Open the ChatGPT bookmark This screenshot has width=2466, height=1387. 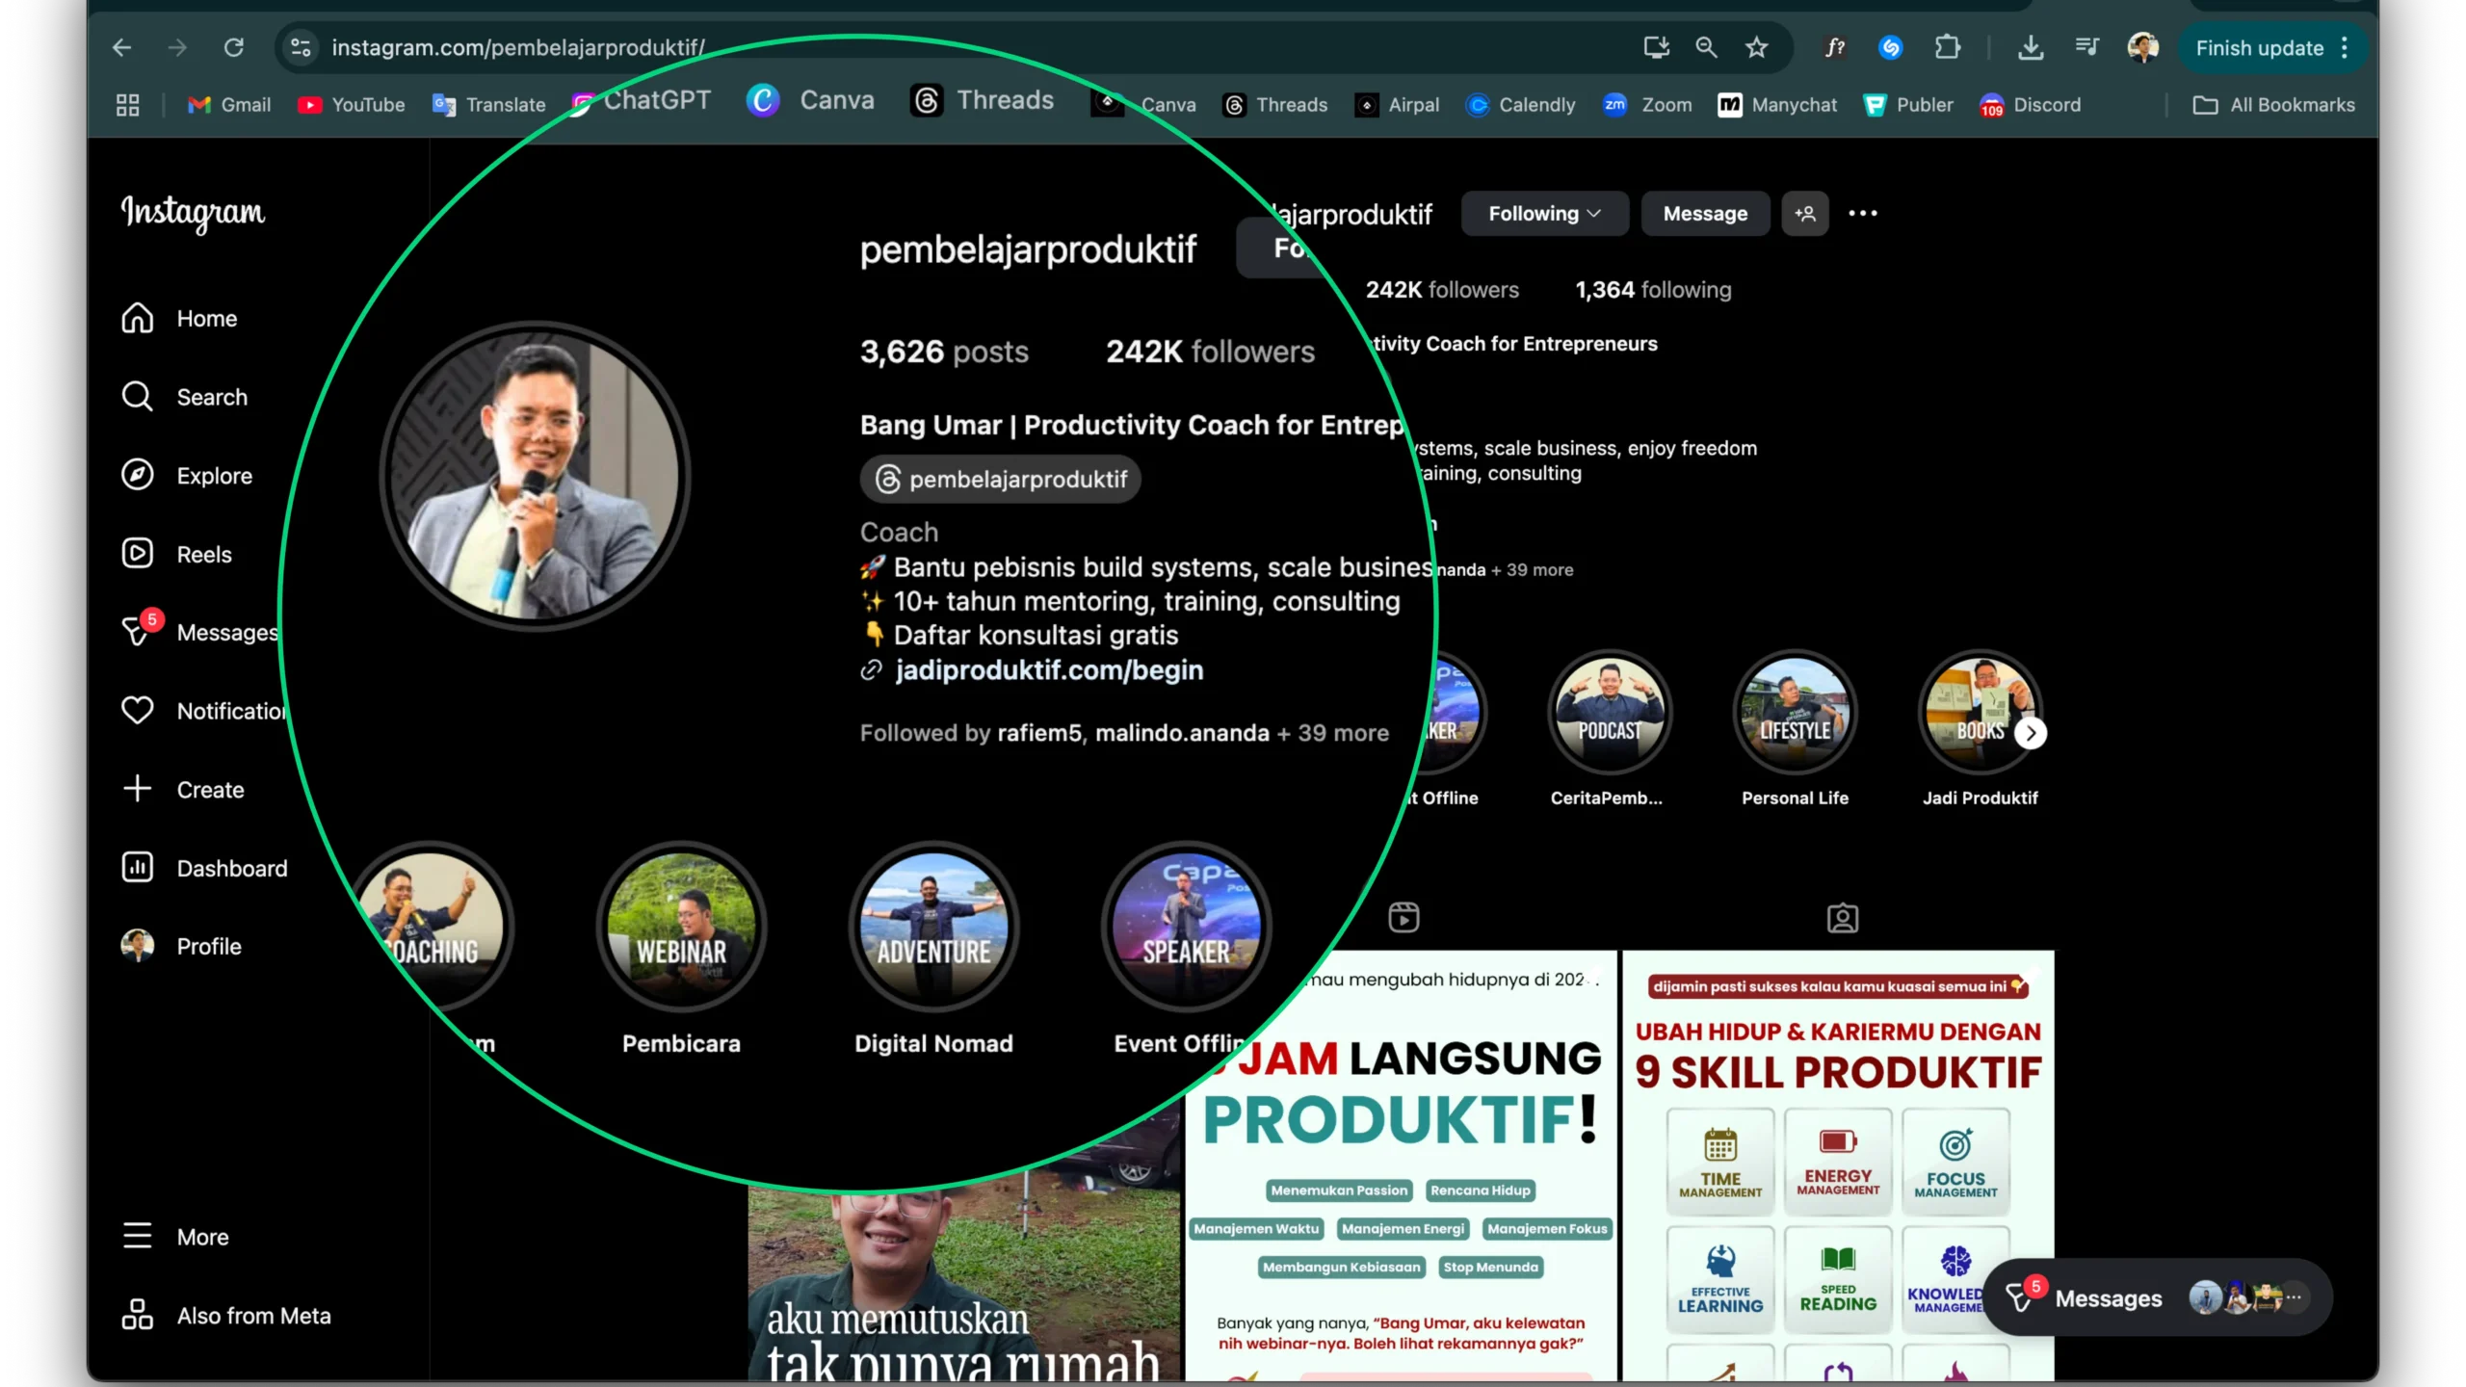pos(641,101)
